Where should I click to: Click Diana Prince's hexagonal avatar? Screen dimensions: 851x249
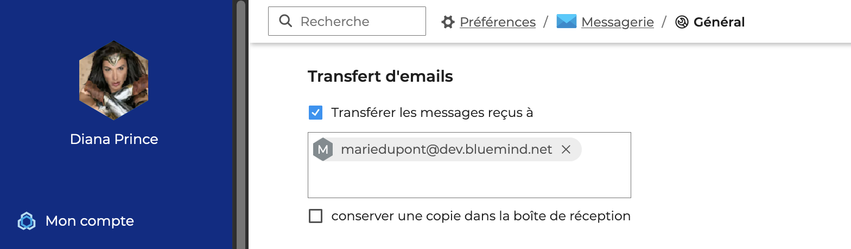114,80
